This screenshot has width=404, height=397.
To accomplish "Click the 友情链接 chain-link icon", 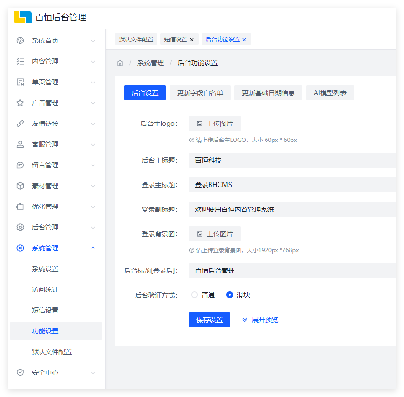I will [20, 124].
